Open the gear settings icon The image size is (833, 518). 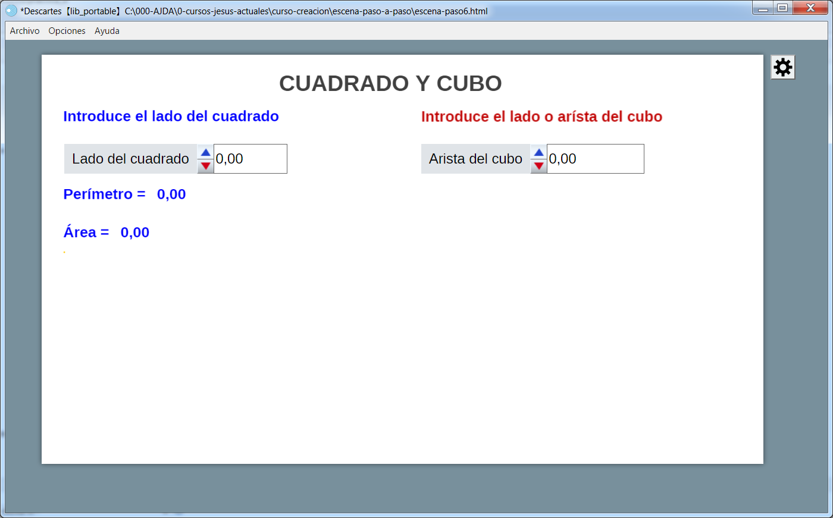point(782,67)
